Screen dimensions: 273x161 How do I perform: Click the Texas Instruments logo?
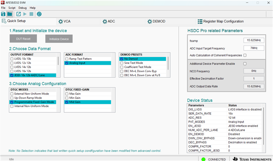coord(252,159)
